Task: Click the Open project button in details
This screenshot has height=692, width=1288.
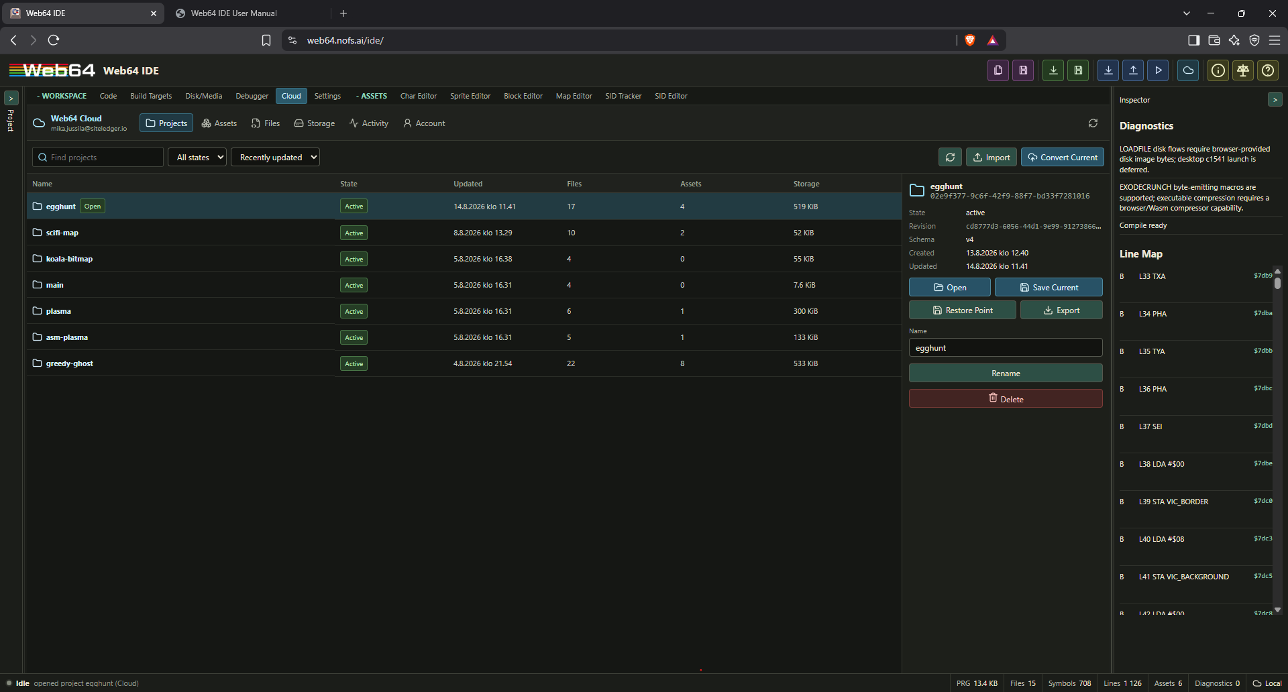Action: [x=950, y=287]
